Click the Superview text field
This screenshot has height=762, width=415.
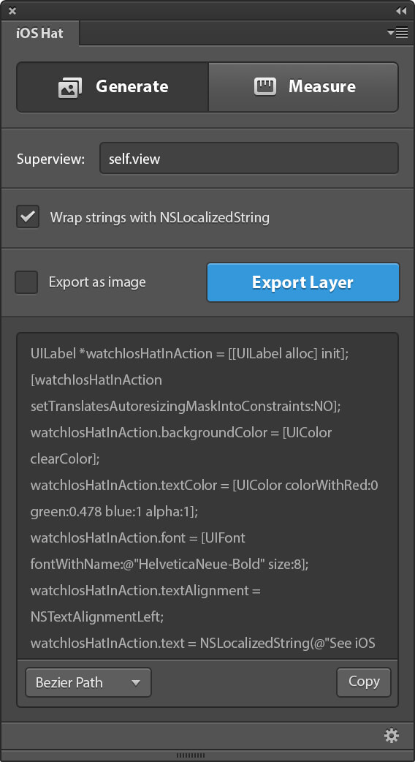249,158
